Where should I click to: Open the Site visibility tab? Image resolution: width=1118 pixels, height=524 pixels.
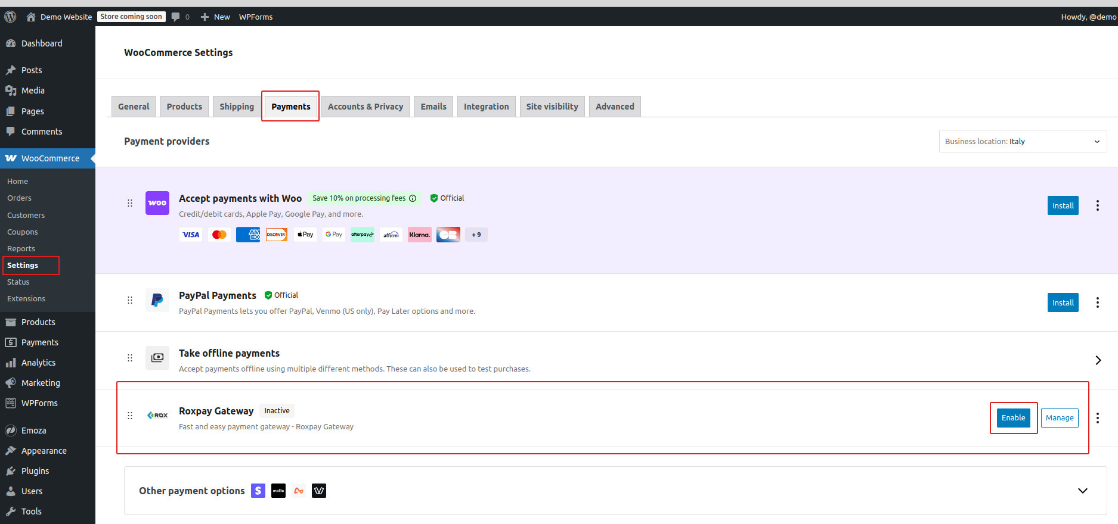(x=552, y=107)
